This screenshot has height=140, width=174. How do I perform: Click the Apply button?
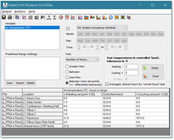153,68
